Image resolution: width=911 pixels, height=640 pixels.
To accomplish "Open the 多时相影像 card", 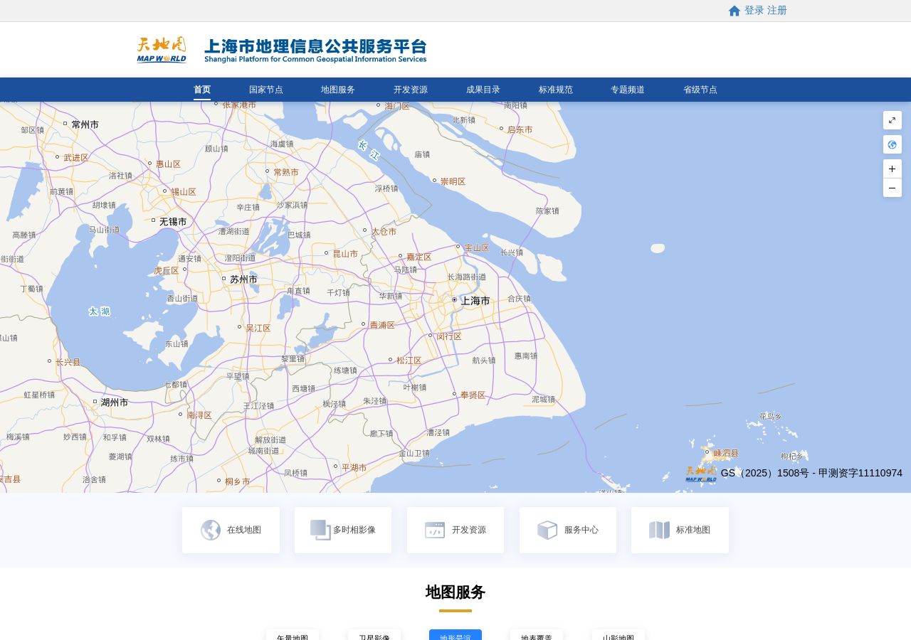I will pyautogui.click(x=343, y=530).
